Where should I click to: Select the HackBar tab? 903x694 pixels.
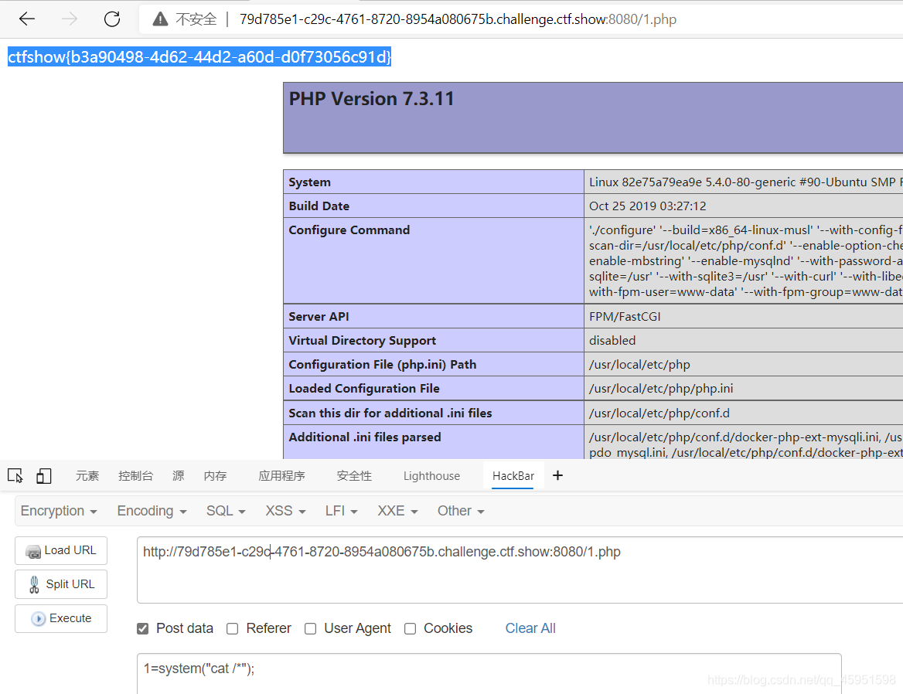pos(513,476)
